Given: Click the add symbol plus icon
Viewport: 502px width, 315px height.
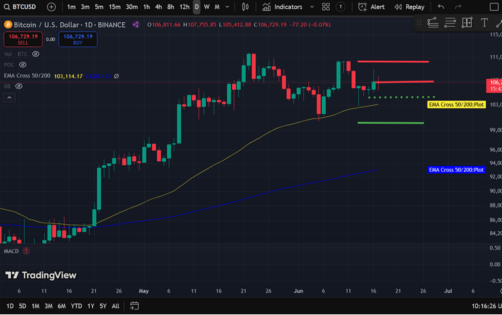Looking at the screenshot, I should 51,7.
